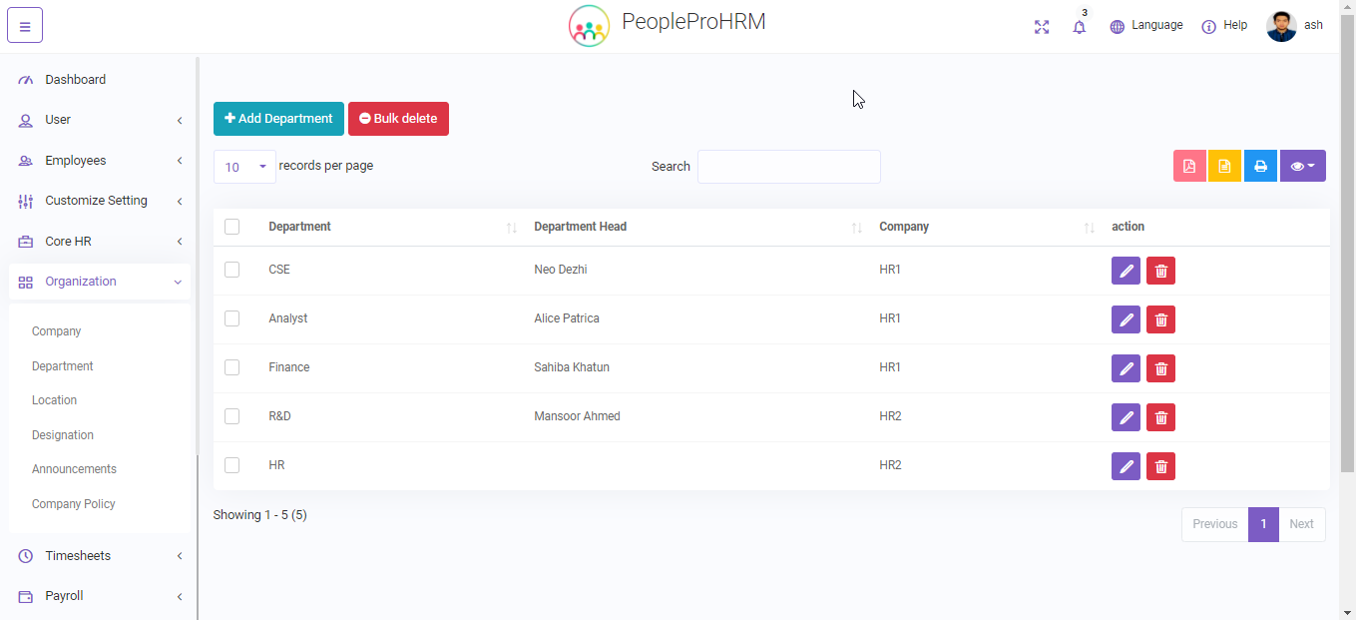Delete the Finance department trash icon

click(x=1160, y=368)
